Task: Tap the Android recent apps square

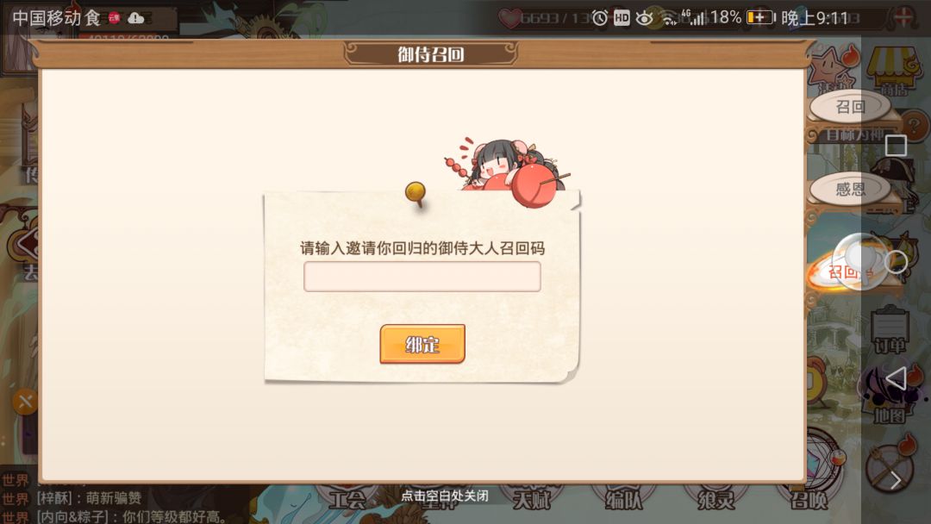Action: click(x=896, y=146)
